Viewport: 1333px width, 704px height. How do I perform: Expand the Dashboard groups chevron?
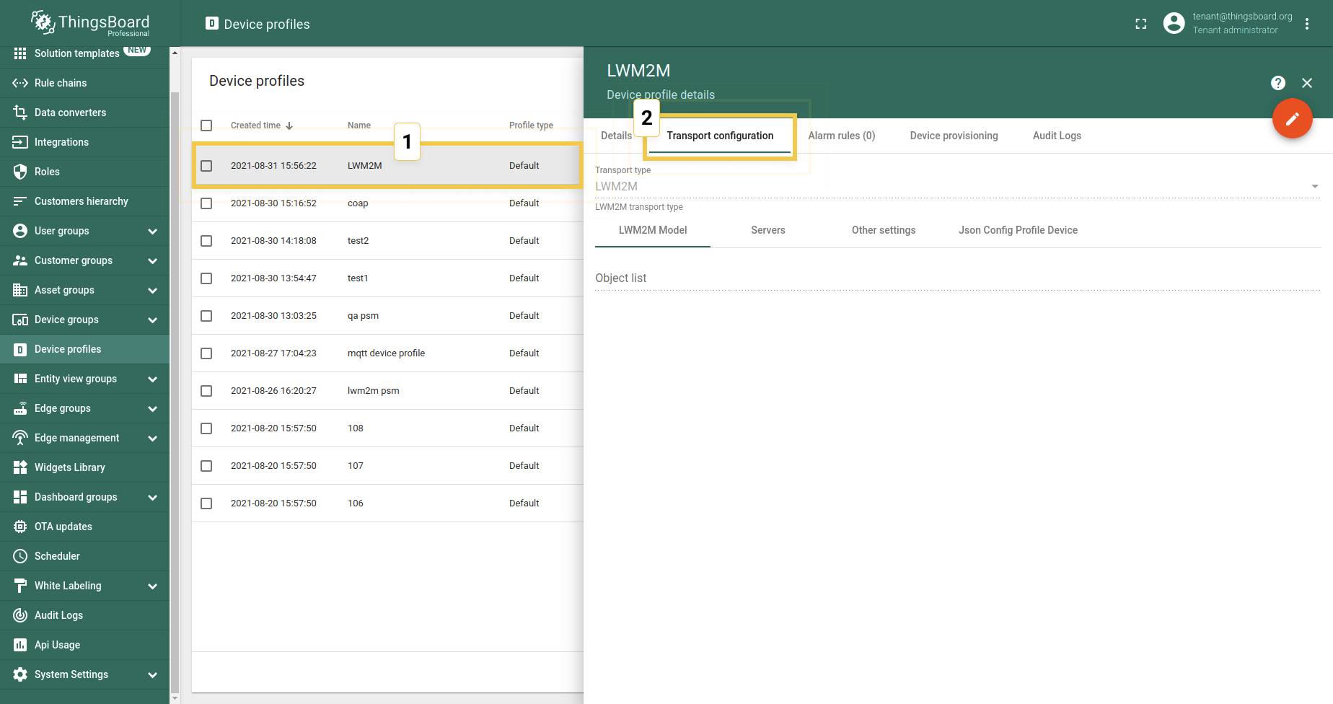[x=152, y=498]
